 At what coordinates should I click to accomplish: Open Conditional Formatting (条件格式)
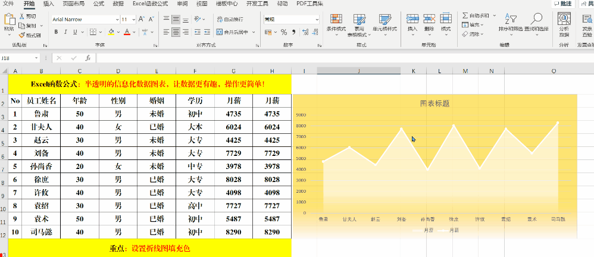[336, 24]
